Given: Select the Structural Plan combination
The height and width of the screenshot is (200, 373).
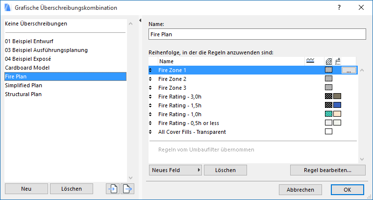Looking at the screenshot, I should coord(23,94).
